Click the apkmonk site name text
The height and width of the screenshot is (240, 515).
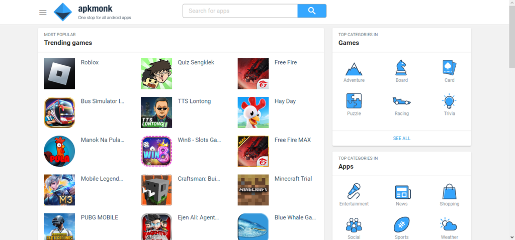95,8
